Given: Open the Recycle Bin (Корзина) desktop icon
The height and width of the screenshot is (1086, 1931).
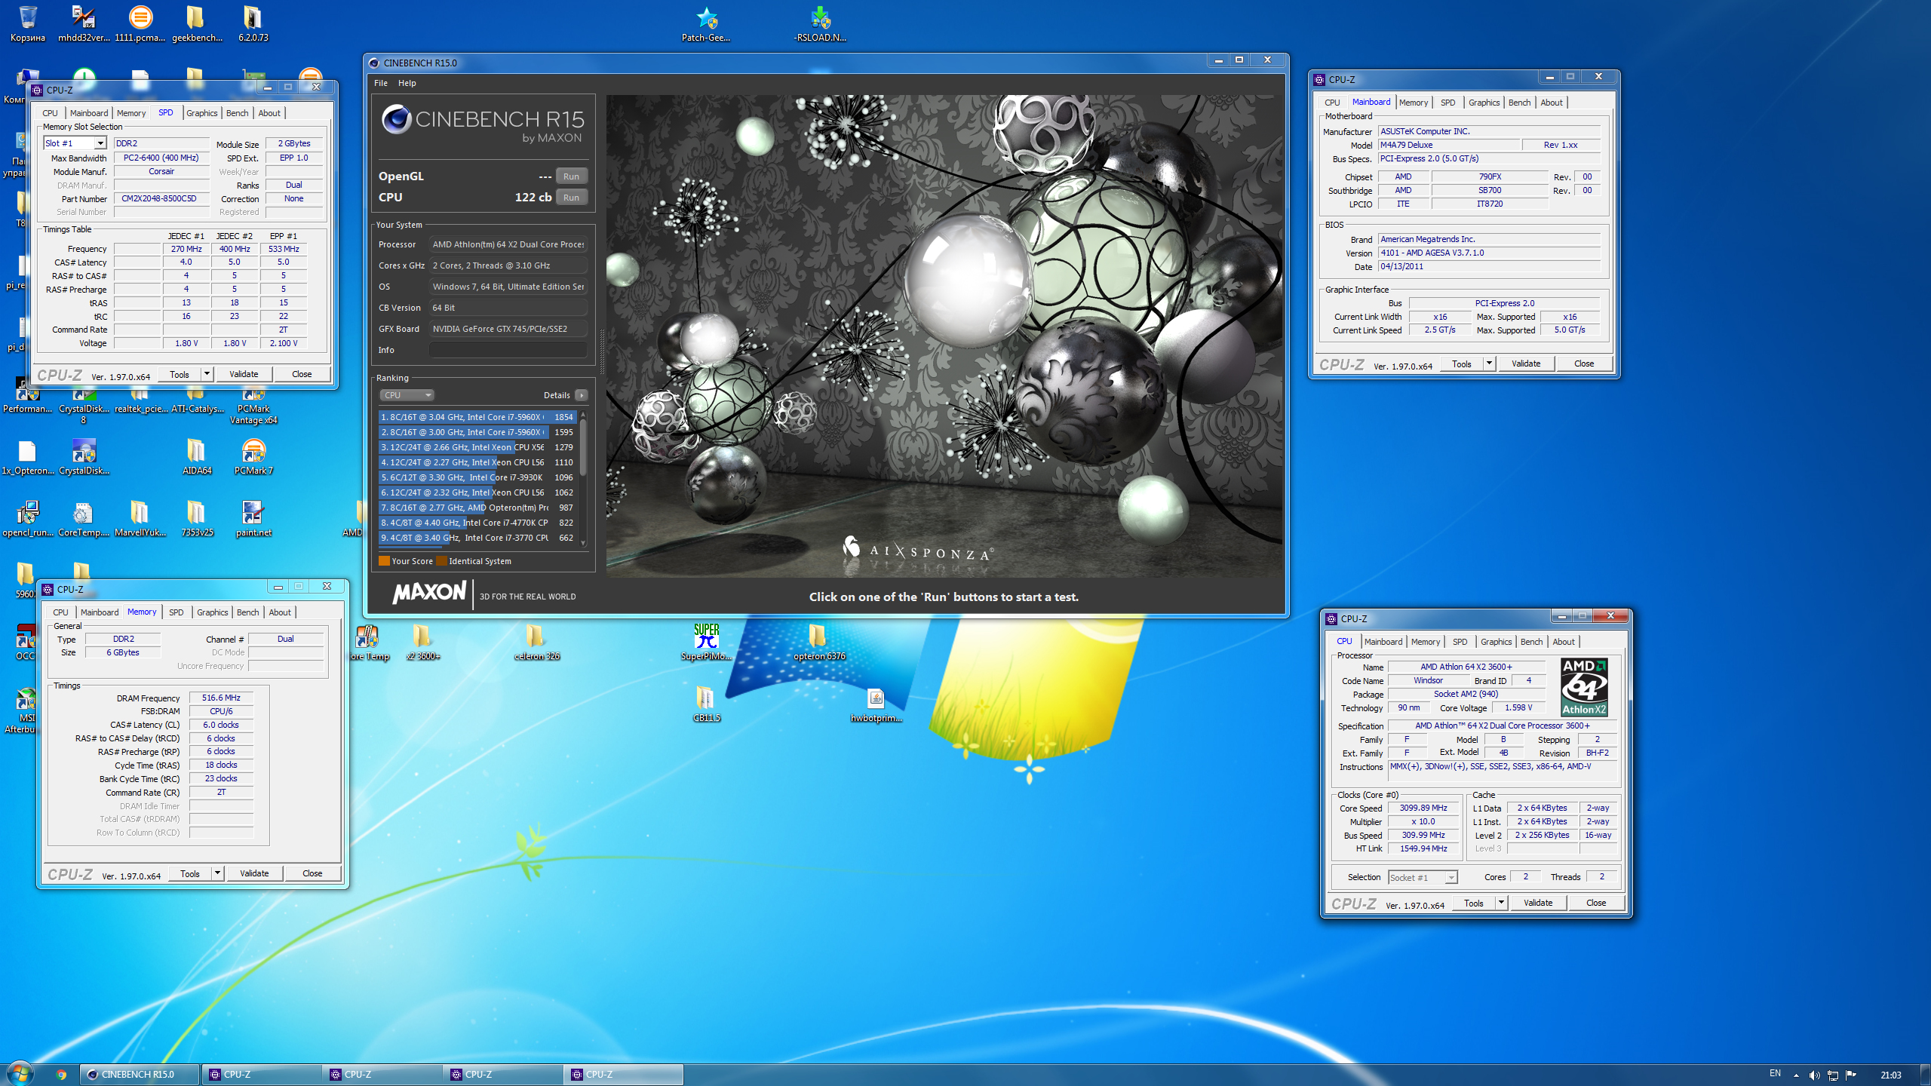Looking at the screenshot, I should click(28, 23).
